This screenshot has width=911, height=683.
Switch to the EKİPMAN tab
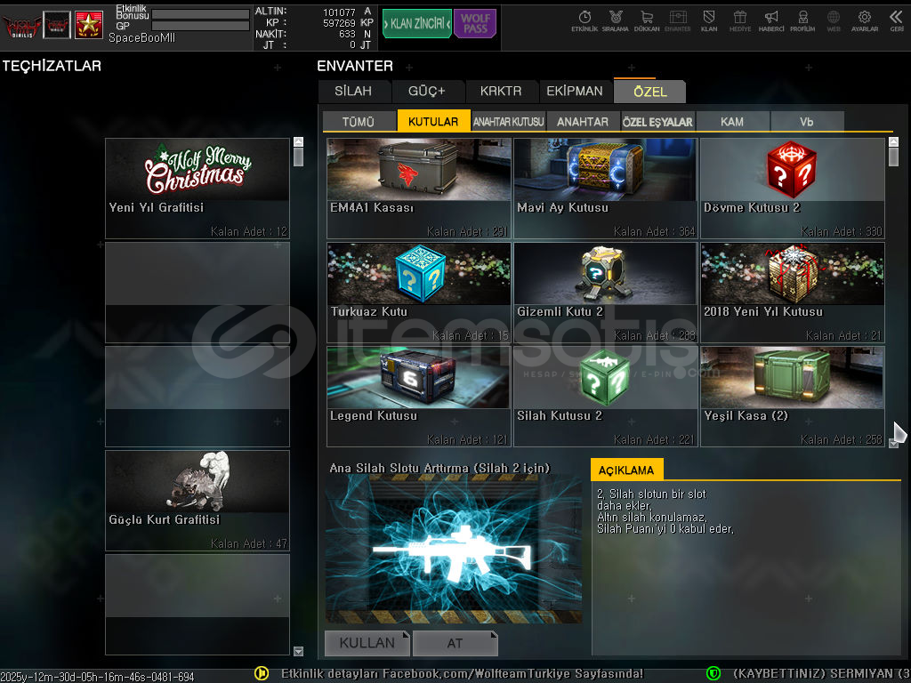[575, 92]
